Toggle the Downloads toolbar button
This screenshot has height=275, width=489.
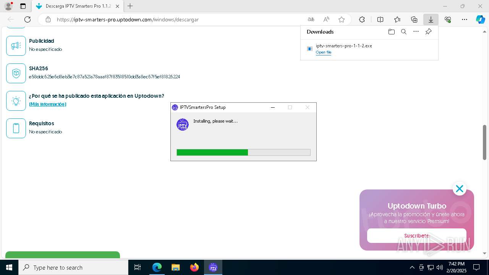tap(431, 19)
